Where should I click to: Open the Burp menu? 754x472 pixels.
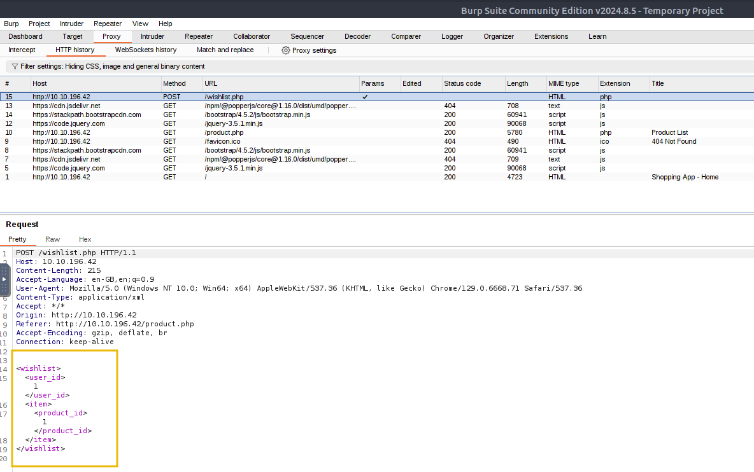[x=11, y=24]
